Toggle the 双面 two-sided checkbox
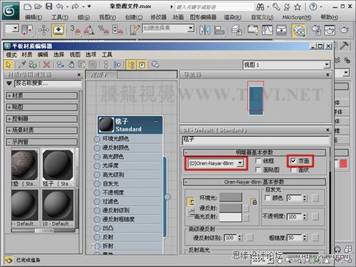Screen dimensions: 356x267 click(x=293, y=161)
